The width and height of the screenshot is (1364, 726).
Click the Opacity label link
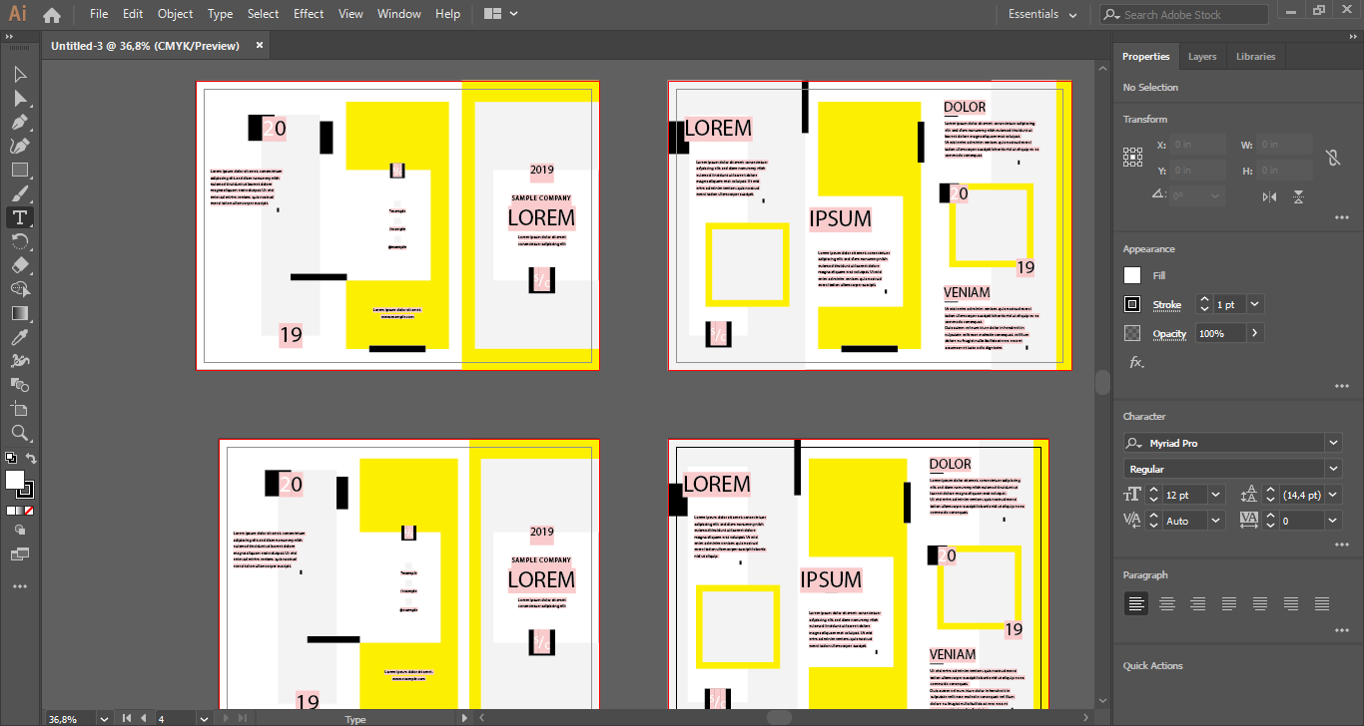click(1169, 333)
